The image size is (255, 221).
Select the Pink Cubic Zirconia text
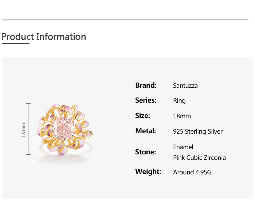199,158
